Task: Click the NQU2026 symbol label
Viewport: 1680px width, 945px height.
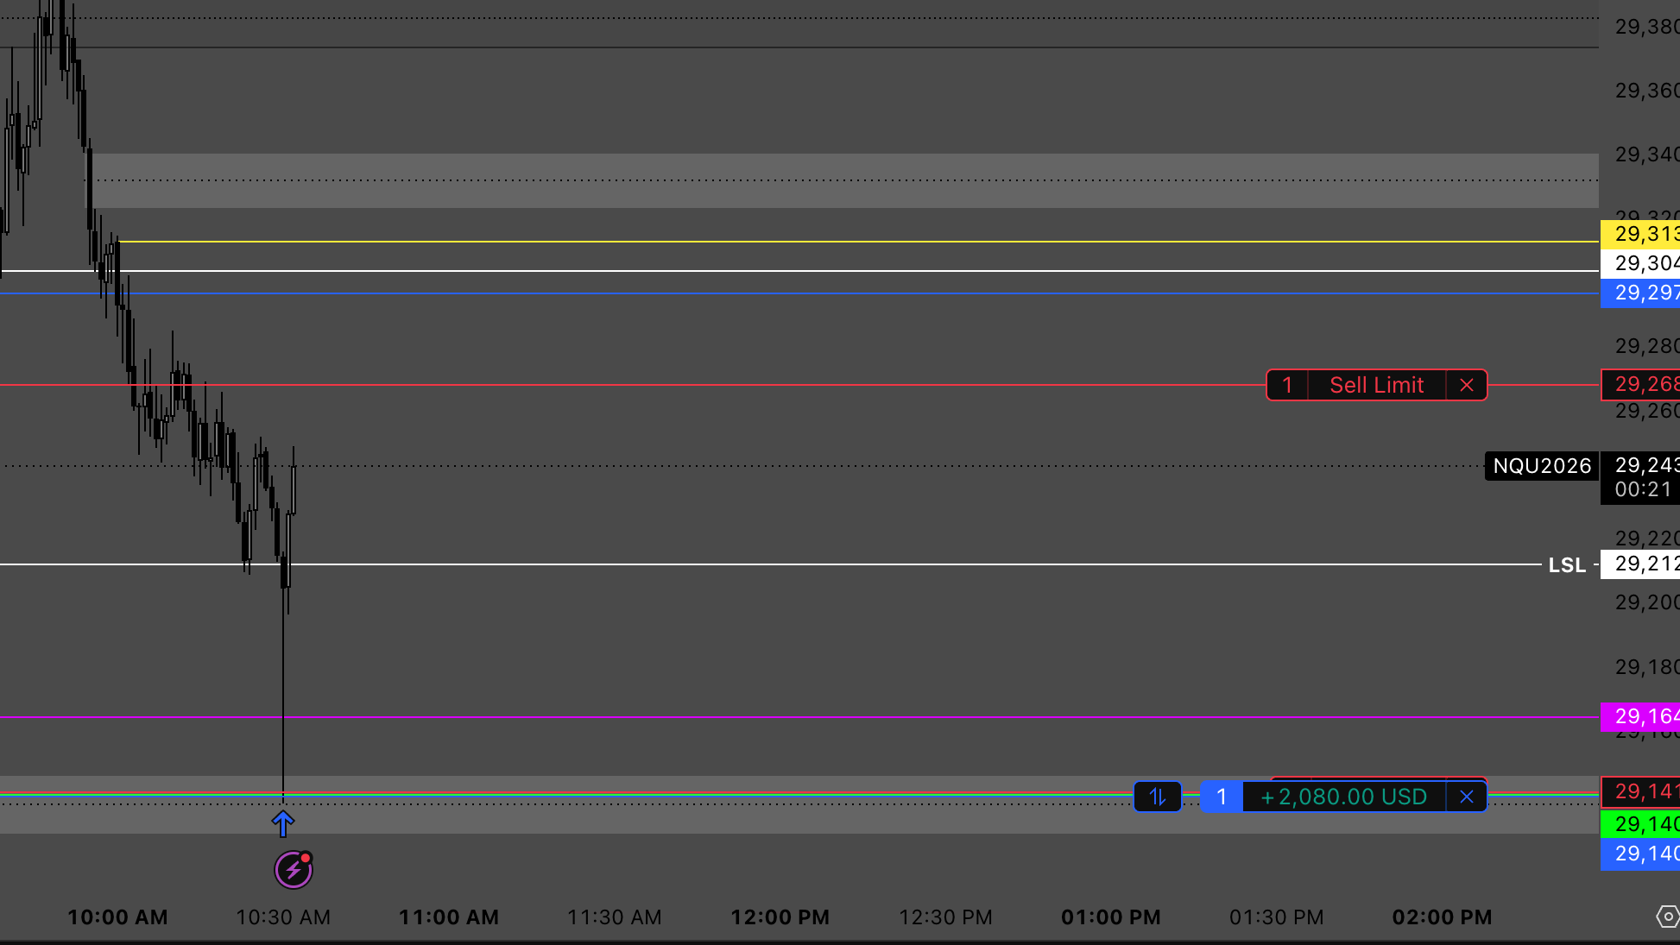Action: [x=1542, y=466]
